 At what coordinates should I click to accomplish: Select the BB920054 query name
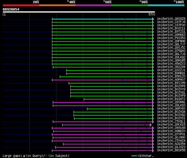click(x=11, y=9)
